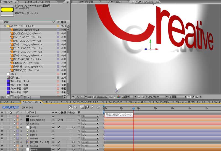Click the effect switch on LUX_PLUG-IN layer
Viewport: 221px width, 151px height.
tap(62, 120)
